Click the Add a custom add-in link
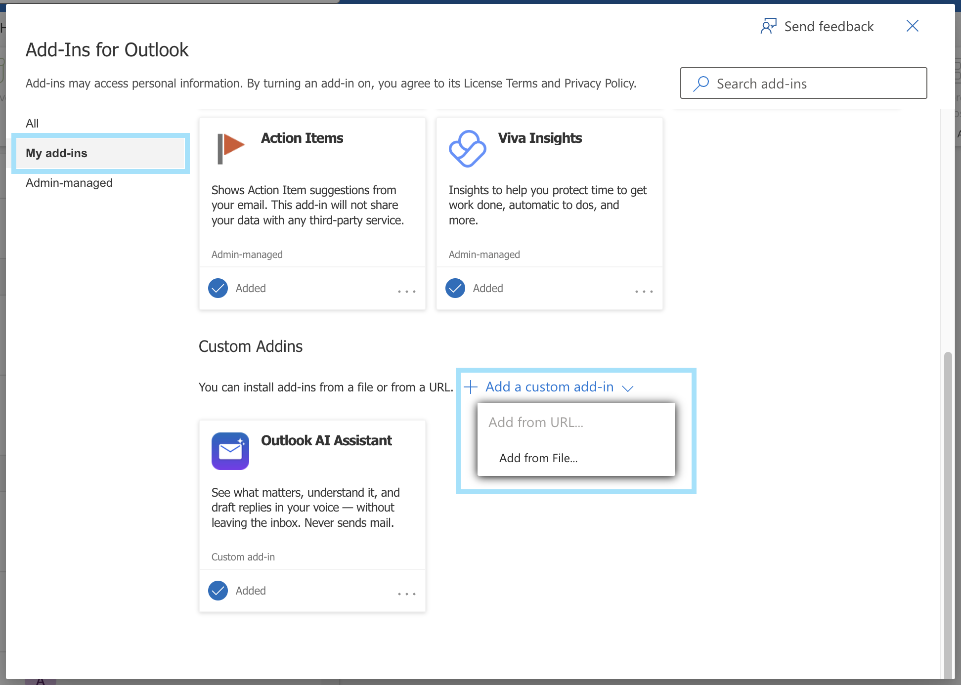Viewport: 961px width, 685px height. pos(549,387)
